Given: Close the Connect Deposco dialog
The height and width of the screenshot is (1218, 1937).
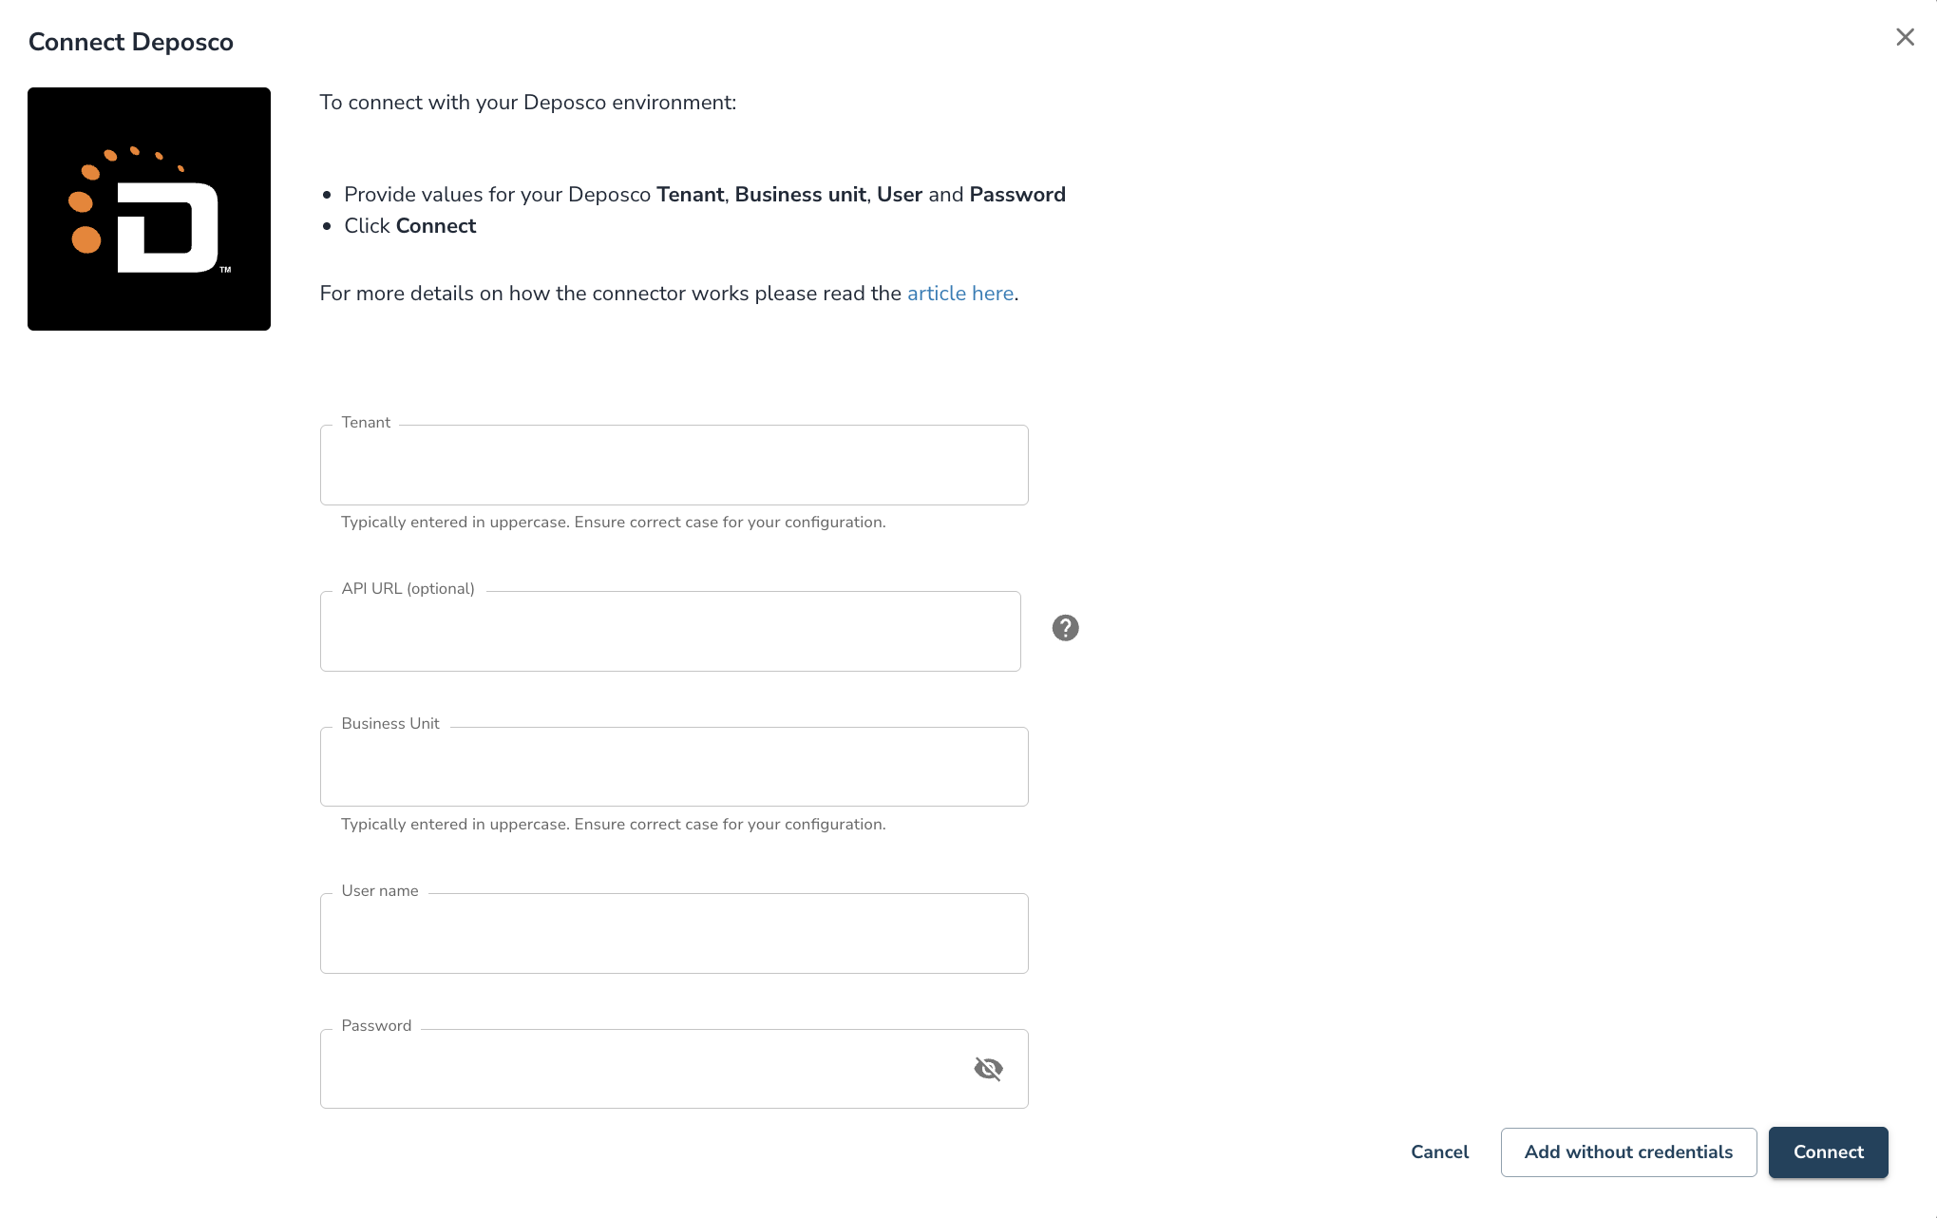Looking at the screenshot, I should [x=1905, y=37].
